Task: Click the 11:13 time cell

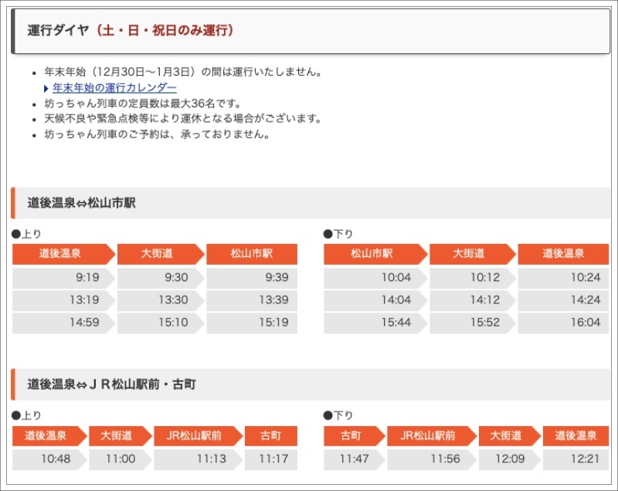Action: click(x=199, y=459)
